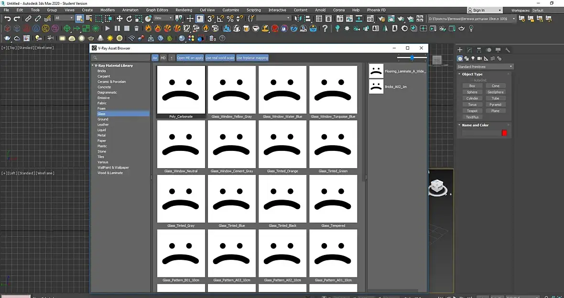Click the Asset Browser search field
This screenshot has width=564, height=298.
120,58
